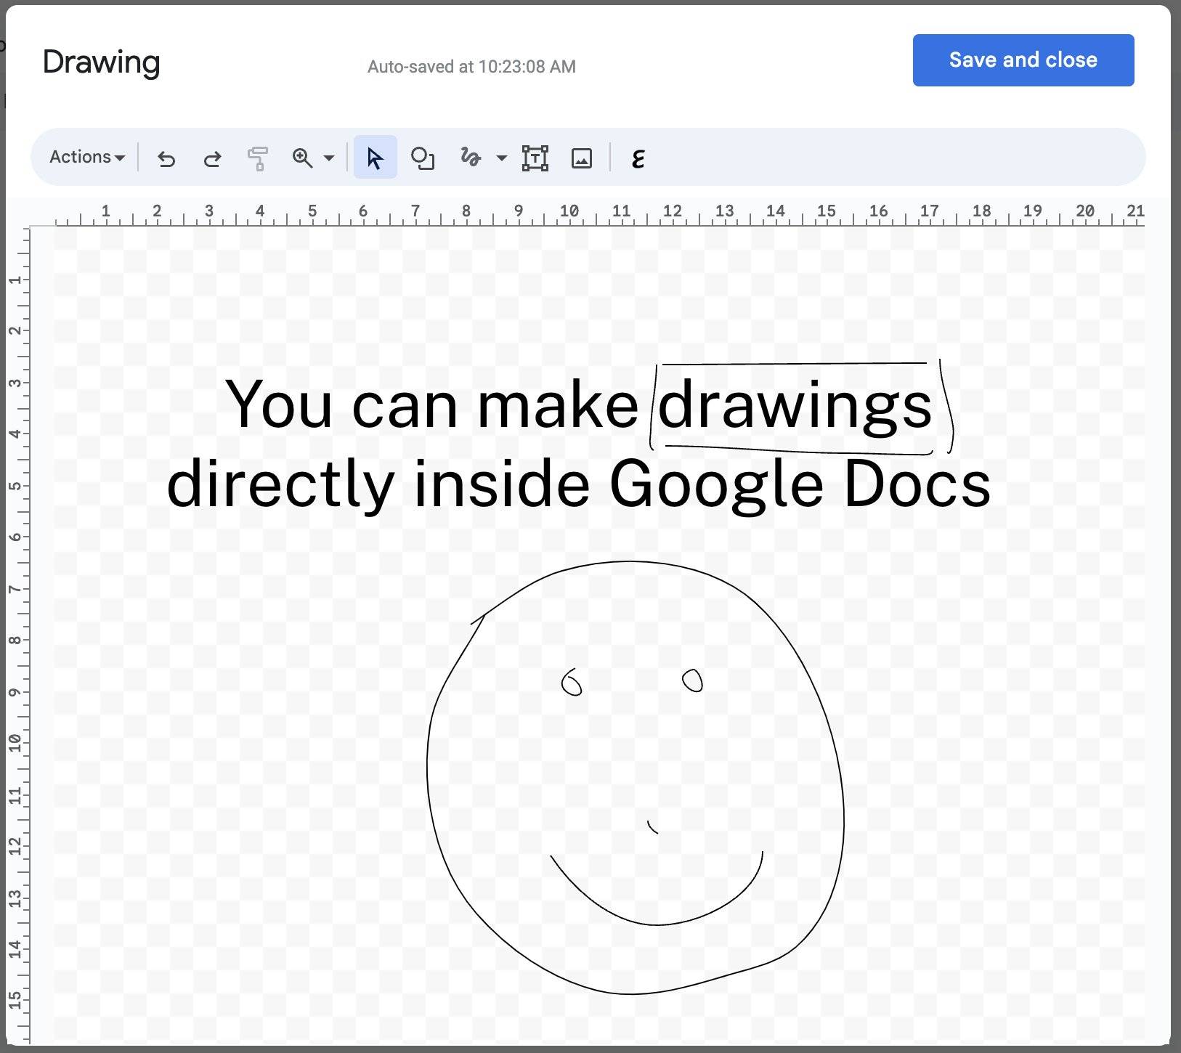This screenshot has width=1181, height=1053.
Task: Open the Actions dropdown menu
Action: tap(86, 157)
